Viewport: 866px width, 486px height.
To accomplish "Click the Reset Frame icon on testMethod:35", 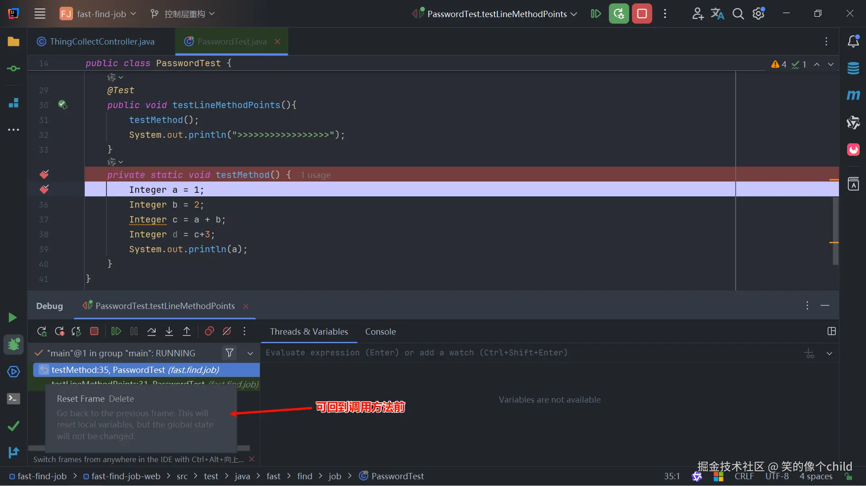I will point(44,370).
